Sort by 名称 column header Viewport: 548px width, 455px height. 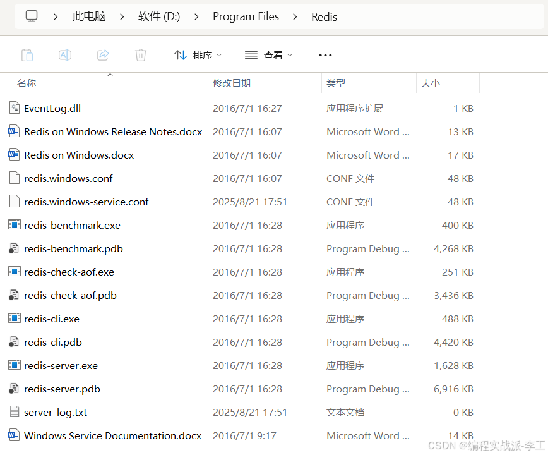(27, 83)
